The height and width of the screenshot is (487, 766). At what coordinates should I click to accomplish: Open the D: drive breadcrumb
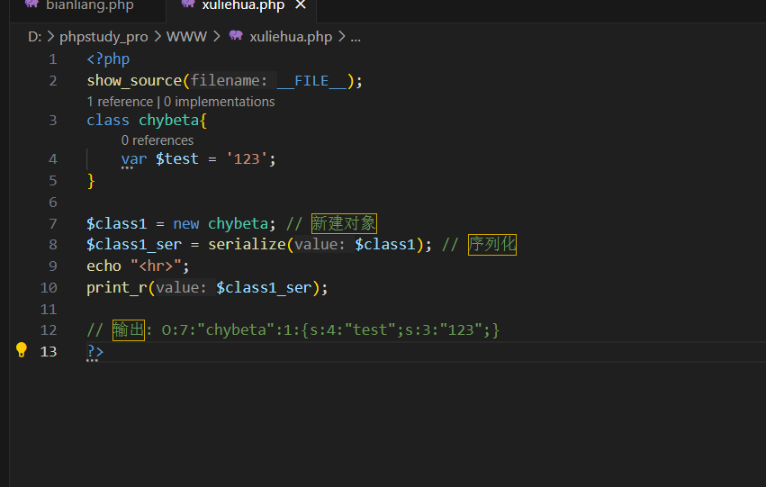point(35,37)
